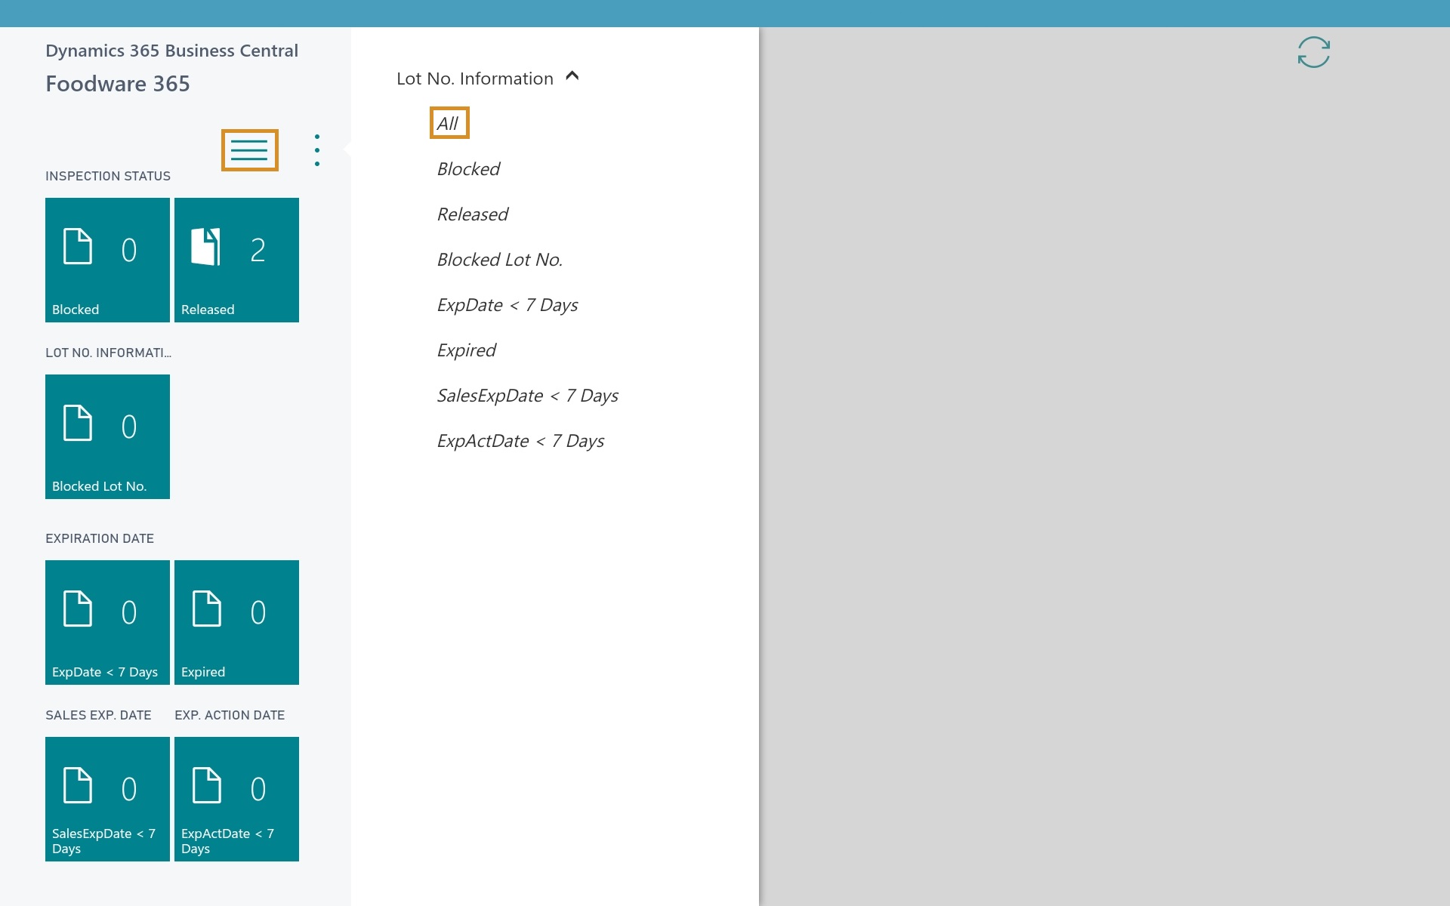Collapse the Lot No. Information chevron

pos(572,76)
